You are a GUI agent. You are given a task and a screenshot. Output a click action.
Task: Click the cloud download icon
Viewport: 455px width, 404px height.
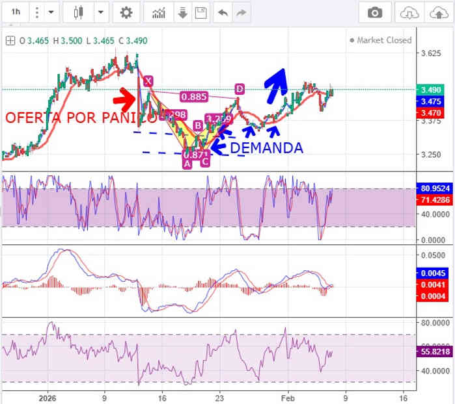[409, 12]
